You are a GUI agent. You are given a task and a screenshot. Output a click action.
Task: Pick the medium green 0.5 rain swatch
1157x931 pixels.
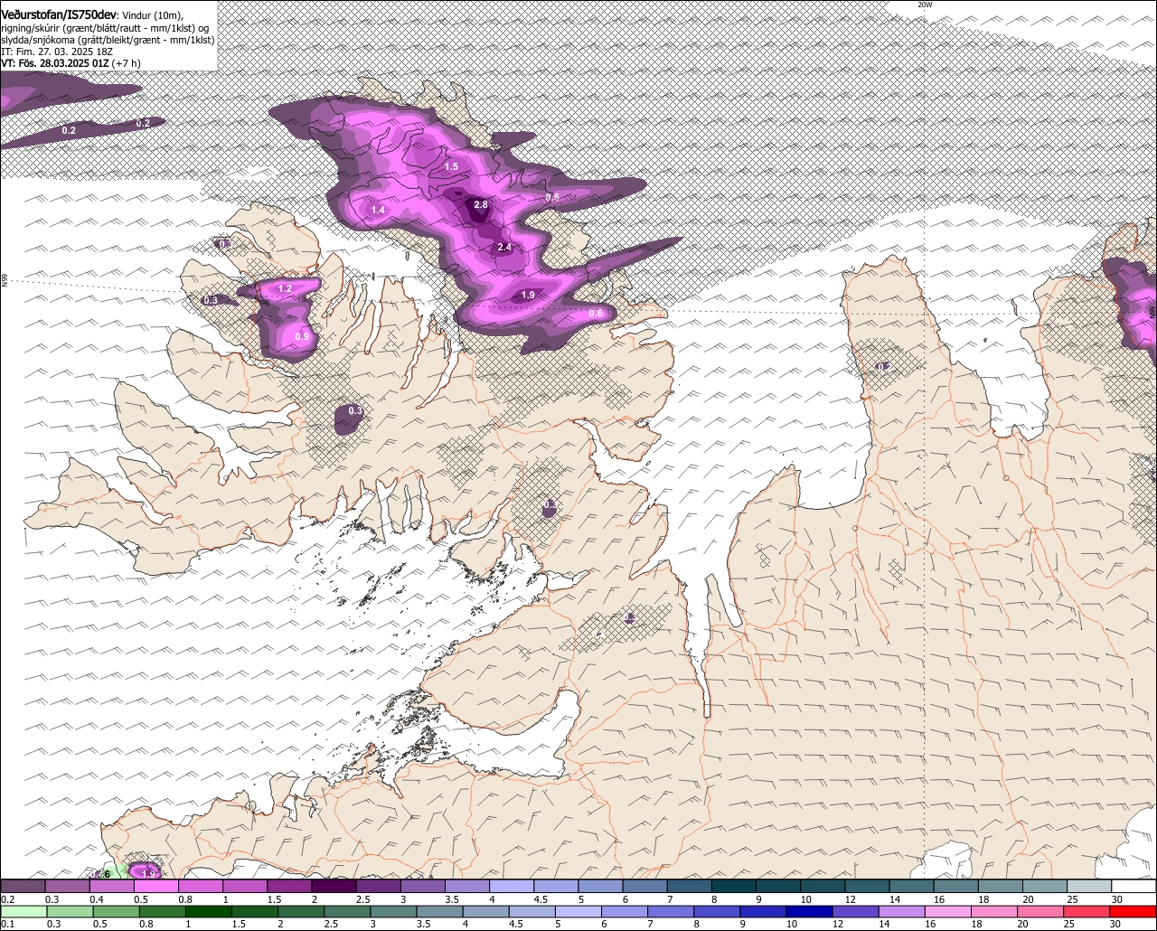(117, 912)
